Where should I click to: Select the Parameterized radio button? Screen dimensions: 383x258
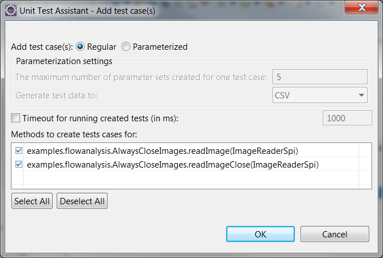[126, 46]
